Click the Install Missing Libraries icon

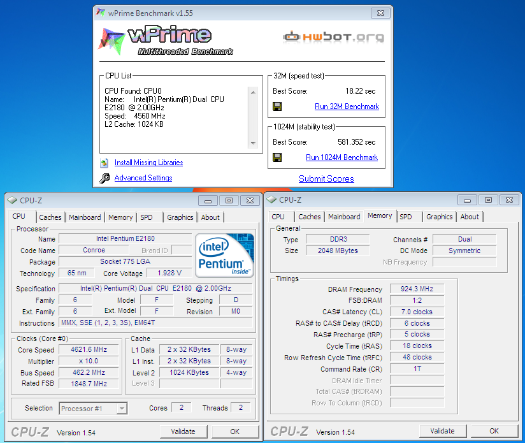point(104,163)
